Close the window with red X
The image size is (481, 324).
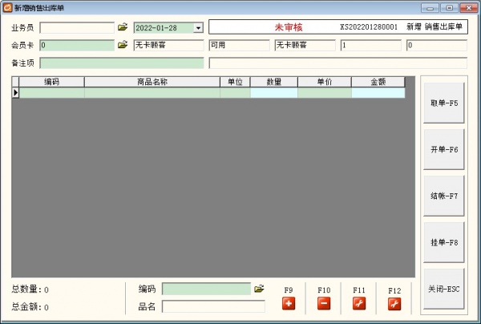(x=469, y=8)
